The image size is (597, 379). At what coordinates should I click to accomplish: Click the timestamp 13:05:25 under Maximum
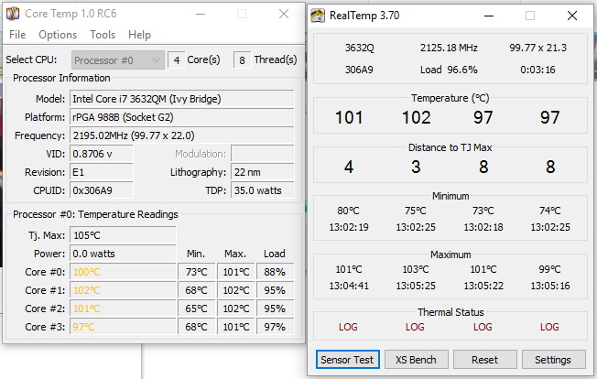416,286
